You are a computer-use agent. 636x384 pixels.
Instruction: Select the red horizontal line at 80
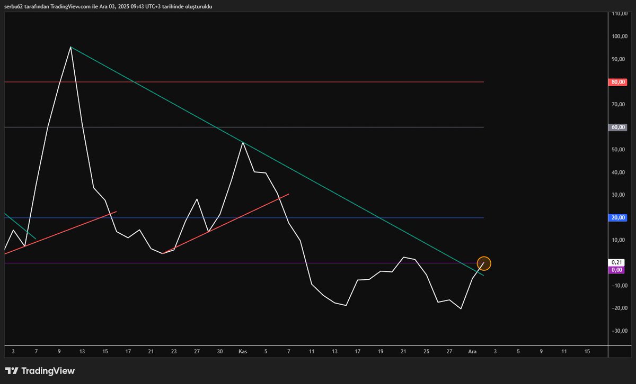pyautogui.click(x=244, y=82)
